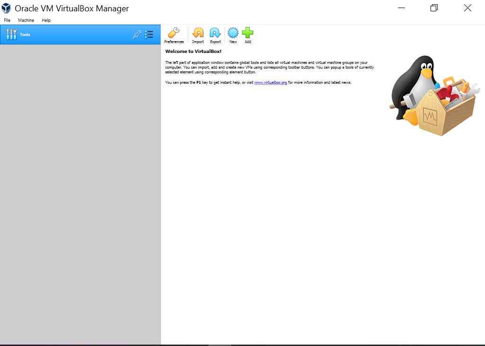Viewport: 485px width, 346px height.
Task: Create a new VM with New icon
Action: coord(233,33)
